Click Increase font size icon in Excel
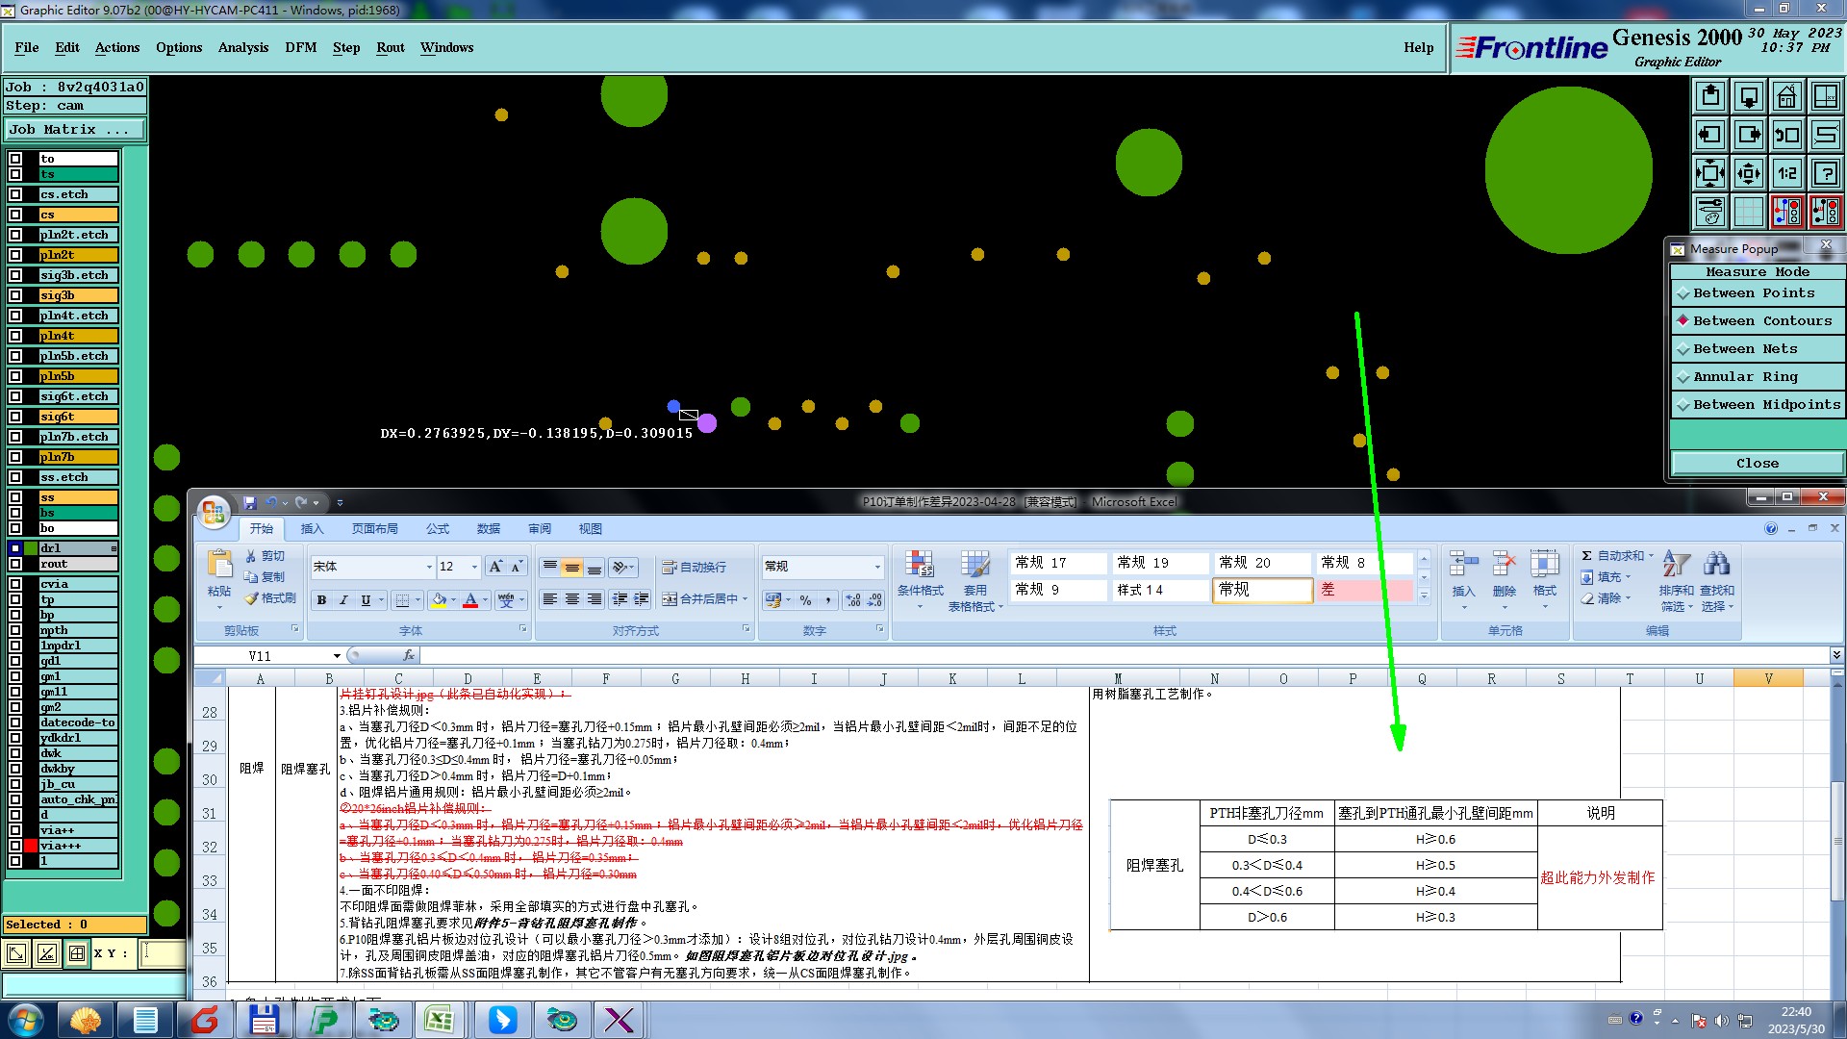 point(495,567)
